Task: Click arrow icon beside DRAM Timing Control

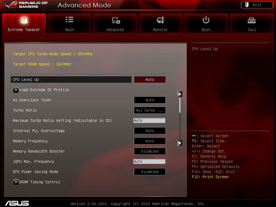Action: (x=16, y=182)
